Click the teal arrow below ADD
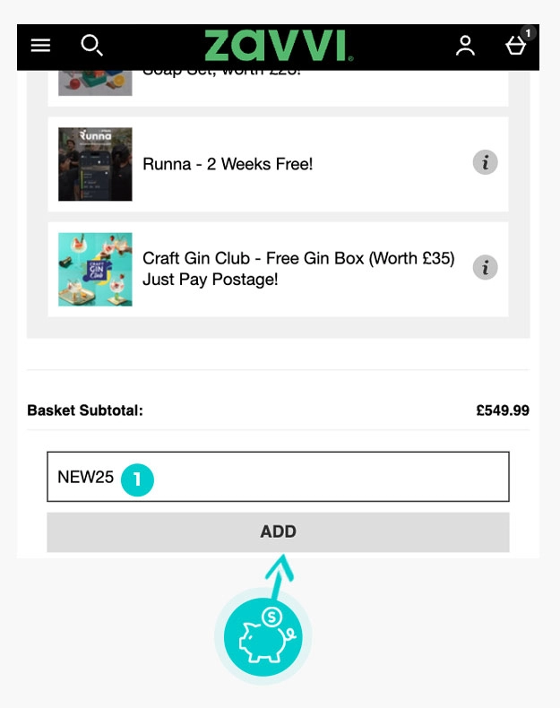The height and width of the screenshot is (708, 560). pos(280,574)
